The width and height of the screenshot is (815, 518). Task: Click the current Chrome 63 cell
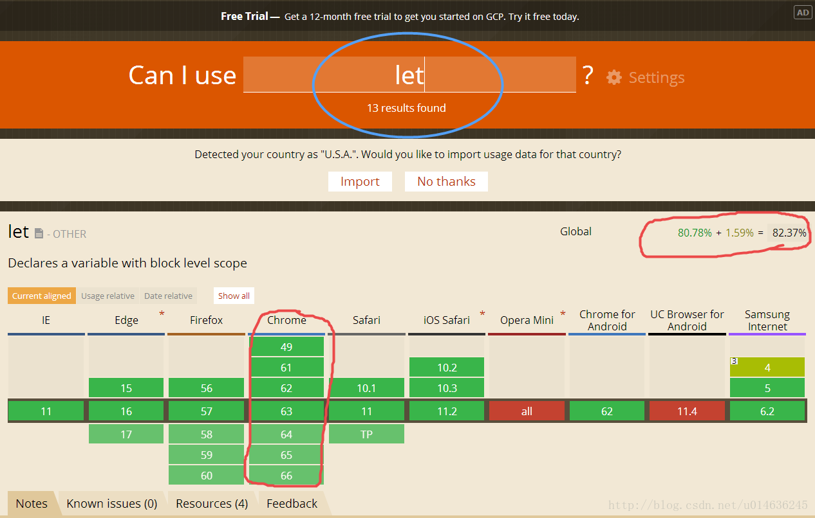click(286, 411)
